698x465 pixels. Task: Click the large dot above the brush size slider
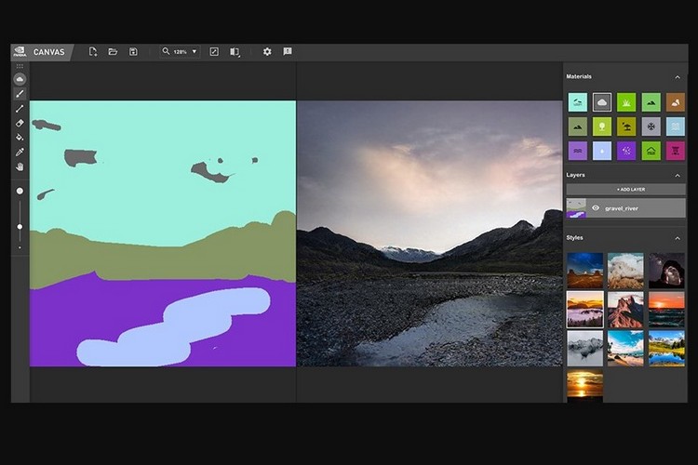20,191
